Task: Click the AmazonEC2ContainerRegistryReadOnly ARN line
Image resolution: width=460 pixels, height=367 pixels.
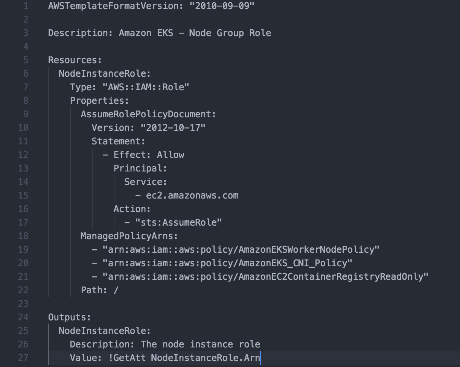Action: coord(265,277)
